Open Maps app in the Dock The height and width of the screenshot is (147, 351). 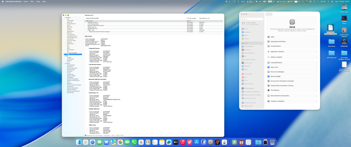click(x=113, y=142)
